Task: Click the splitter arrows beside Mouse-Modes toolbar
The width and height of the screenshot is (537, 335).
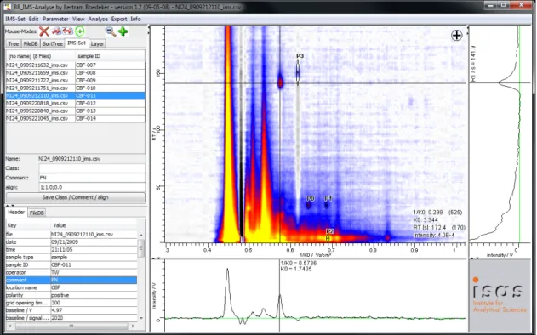Action: (149, 31)
